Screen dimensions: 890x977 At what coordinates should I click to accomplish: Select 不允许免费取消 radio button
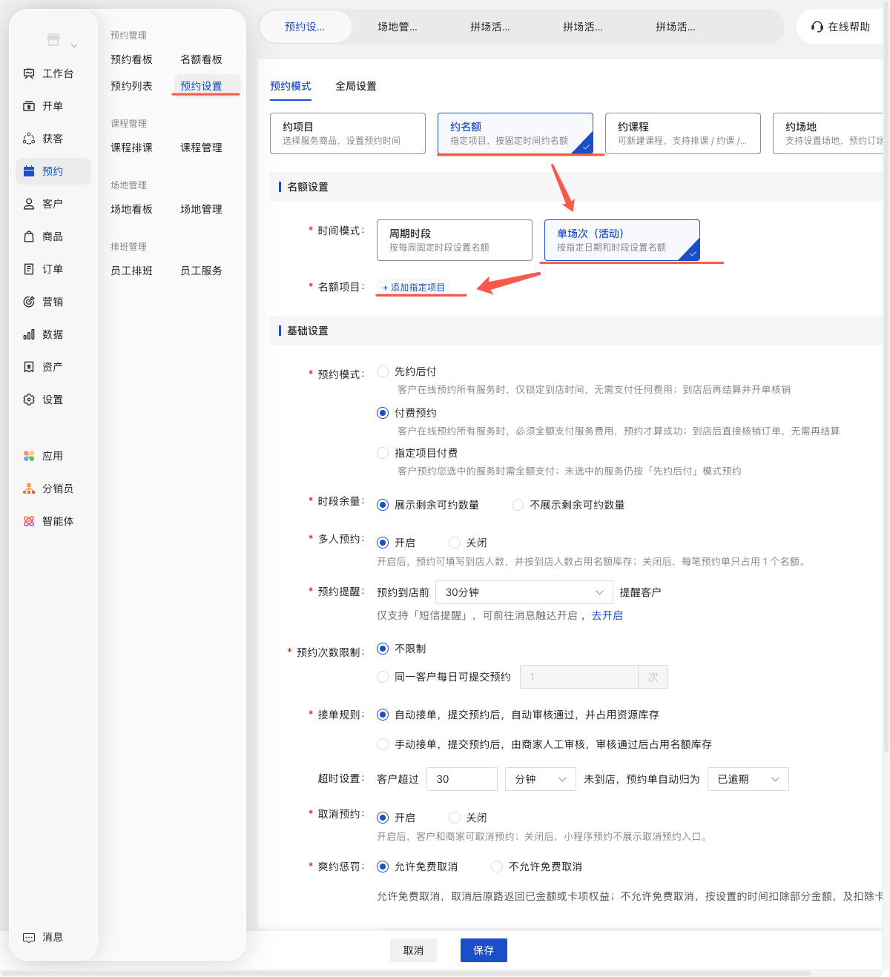tap(497, 867)
